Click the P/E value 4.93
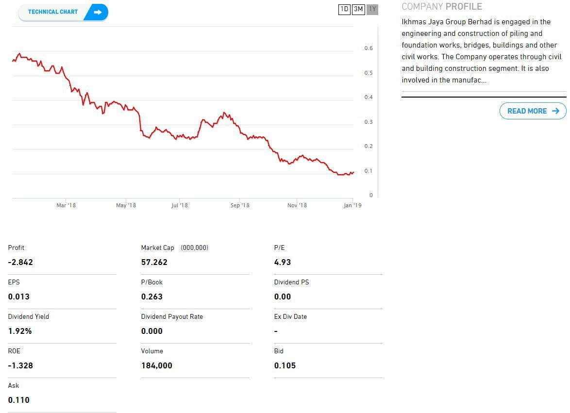This screenshot has height=413, width=570. (283, 262)
